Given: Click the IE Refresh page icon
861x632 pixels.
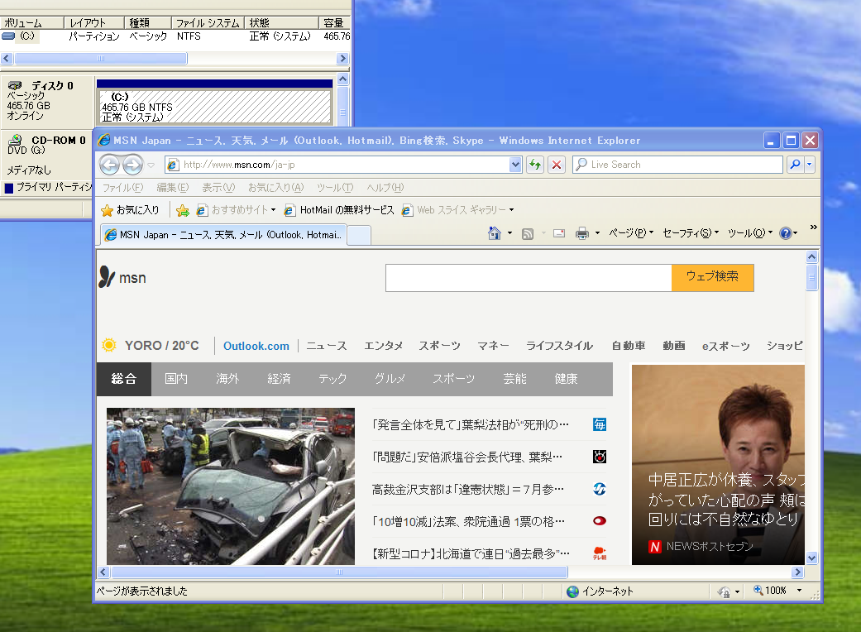Looking at the screenshot, I should point(535,165).
